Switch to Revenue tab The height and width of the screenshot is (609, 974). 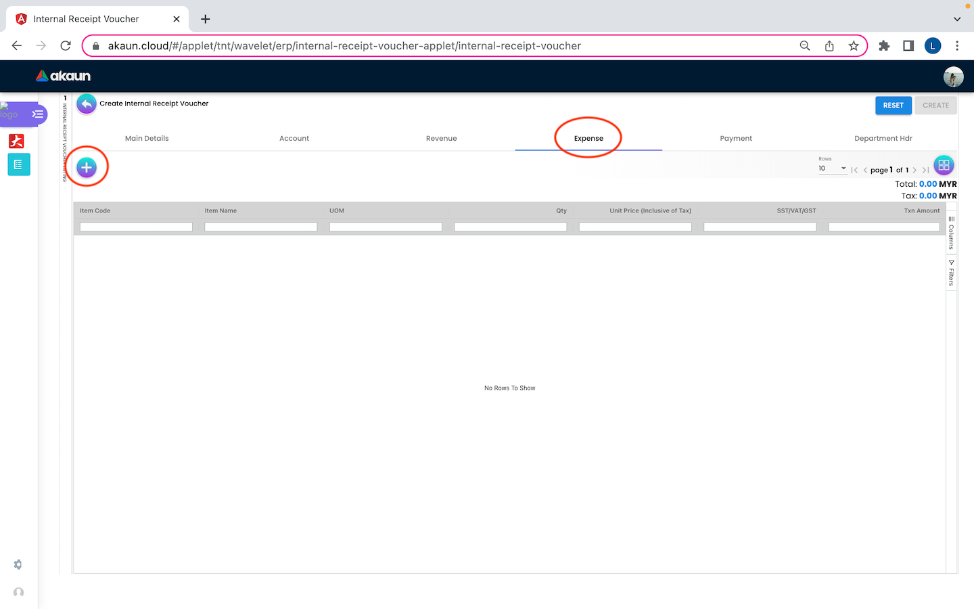point(442,138)
